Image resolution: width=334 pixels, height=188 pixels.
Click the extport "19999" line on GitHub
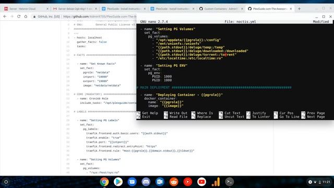coord(96,81)
